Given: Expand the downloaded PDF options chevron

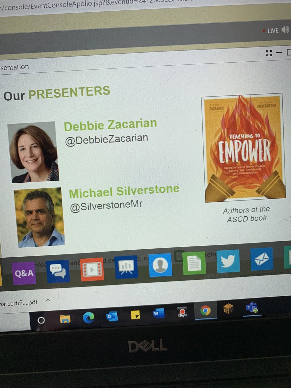Looking at the screenshot, I should (48, 300).
